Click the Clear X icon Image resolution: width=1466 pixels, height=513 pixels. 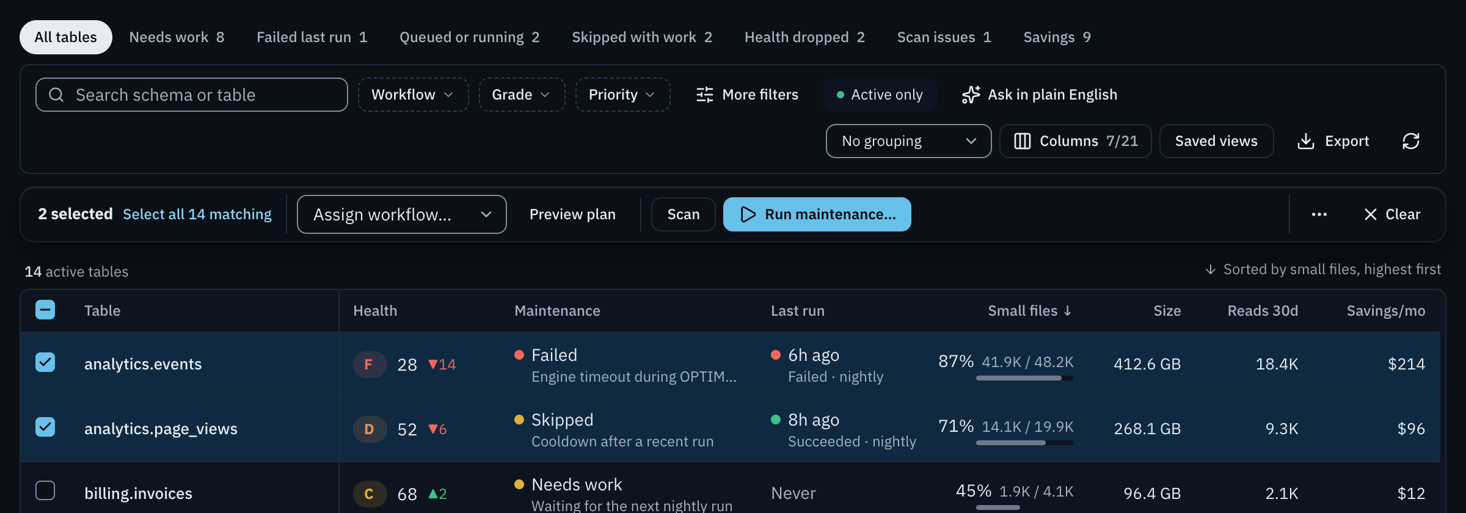pyautogui.click(x=1371, y=214)
